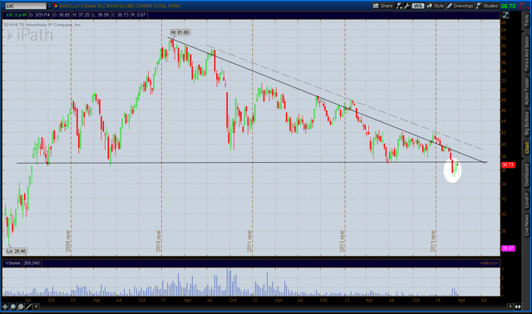Open the Studies menu
This screenshot has width=532, height=314.
[487, 6]
